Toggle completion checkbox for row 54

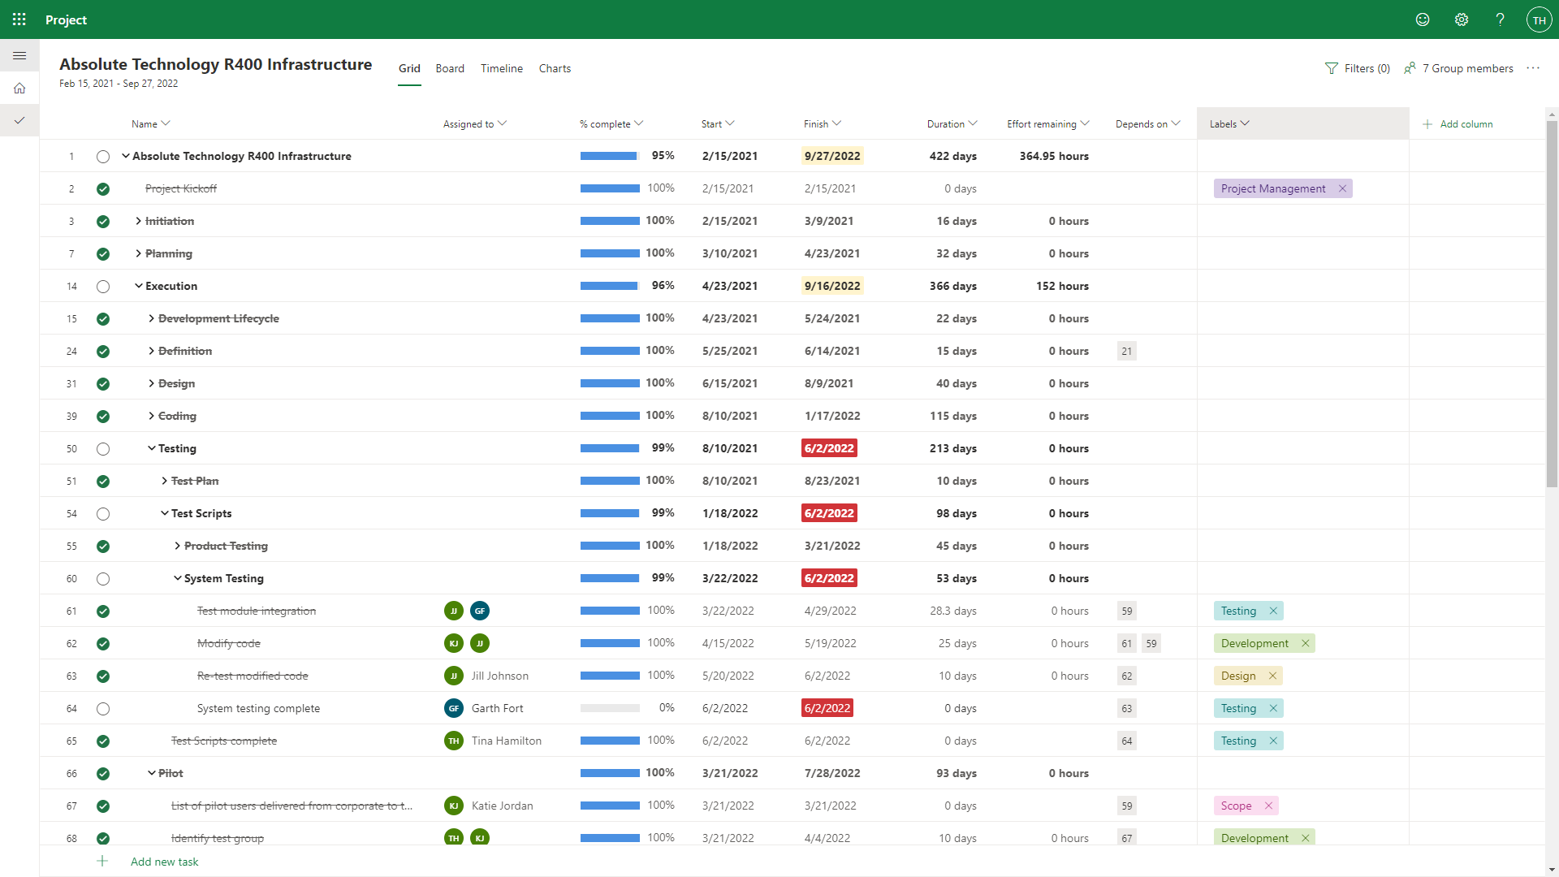[x=103, y=513]
